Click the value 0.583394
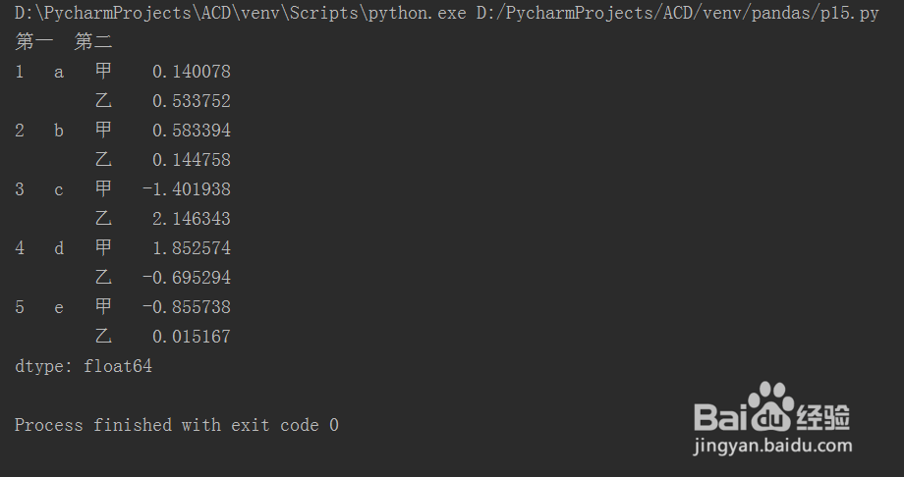904x477 pixels. 192,131
